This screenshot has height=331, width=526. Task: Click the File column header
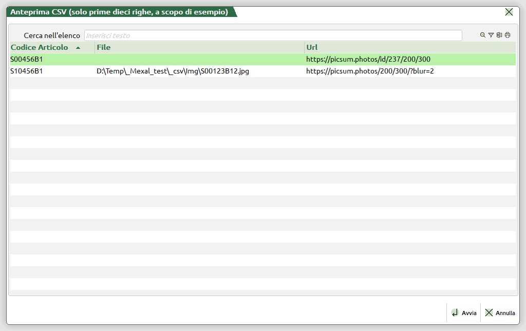click(x=199, y=47)
